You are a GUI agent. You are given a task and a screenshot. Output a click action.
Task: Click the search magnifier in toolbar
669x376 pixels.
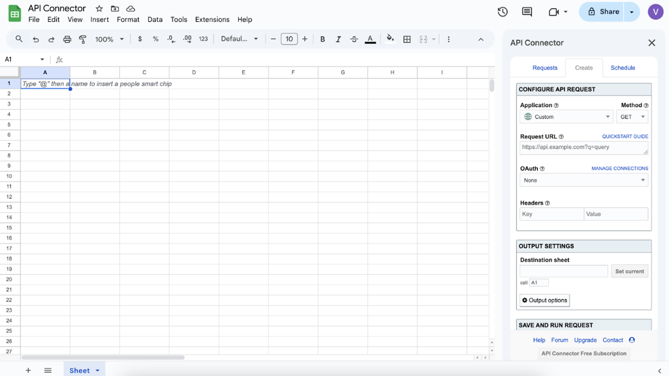19,39
